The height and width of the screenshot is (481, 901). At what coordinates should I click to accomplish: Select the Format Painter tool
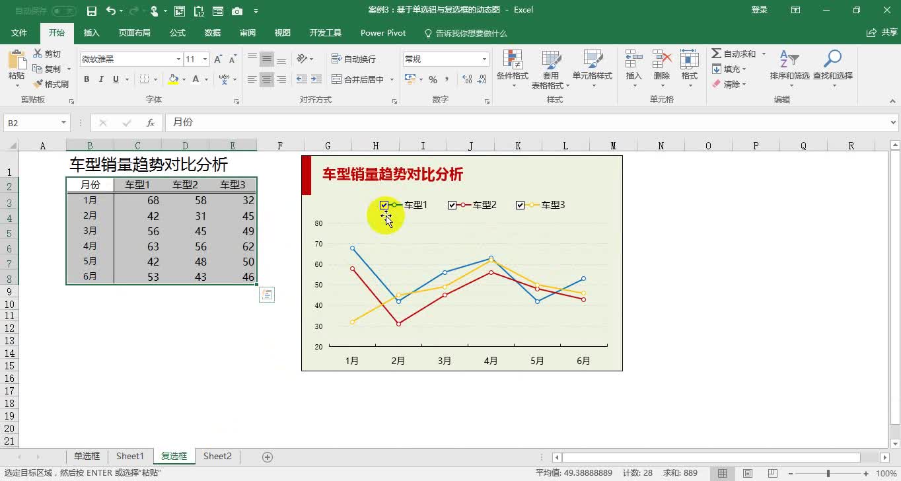click(x=51, y=83)
